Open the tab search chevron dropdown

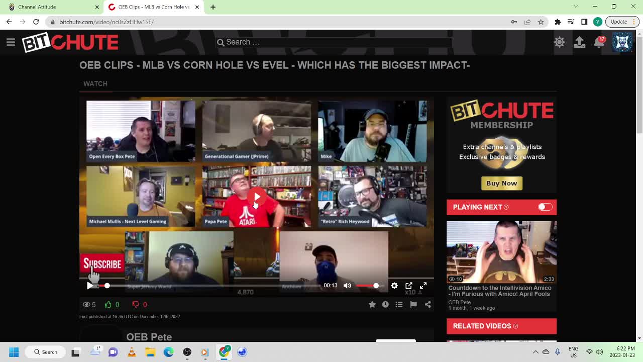click(x=576, y=7)
